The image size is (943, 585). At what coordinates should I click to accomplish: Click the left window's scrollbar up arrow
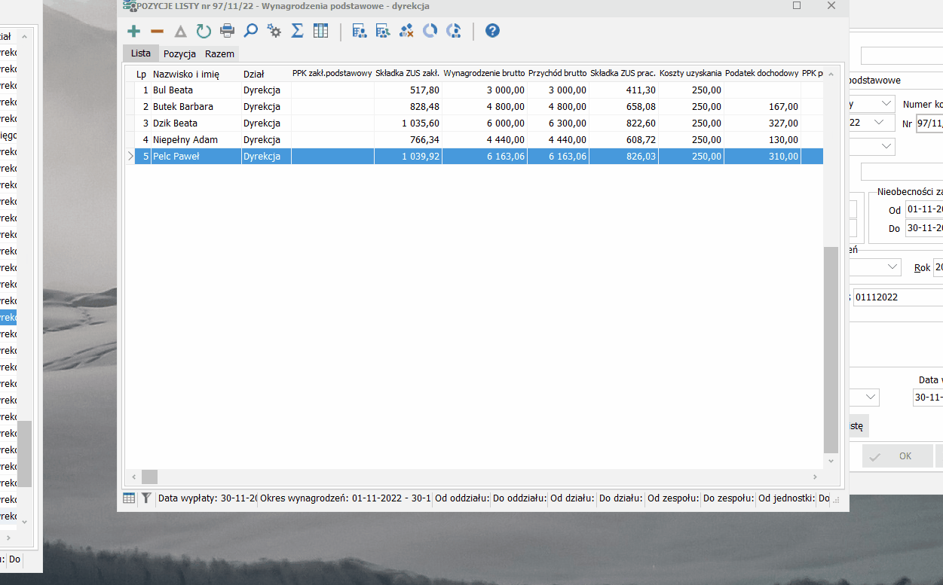pyautogui.click(x=24, y=36)
